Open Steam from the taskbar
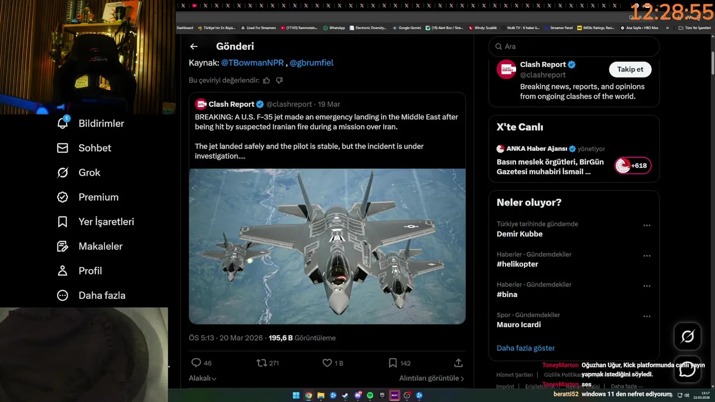 click(x=345, y=395)
